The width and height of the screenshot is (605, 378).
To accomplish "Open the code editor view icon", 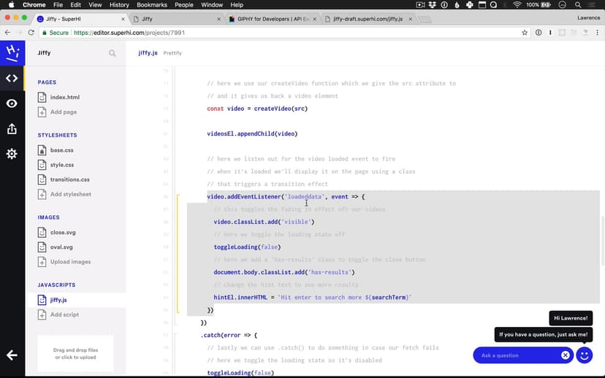I will [12, 78].
